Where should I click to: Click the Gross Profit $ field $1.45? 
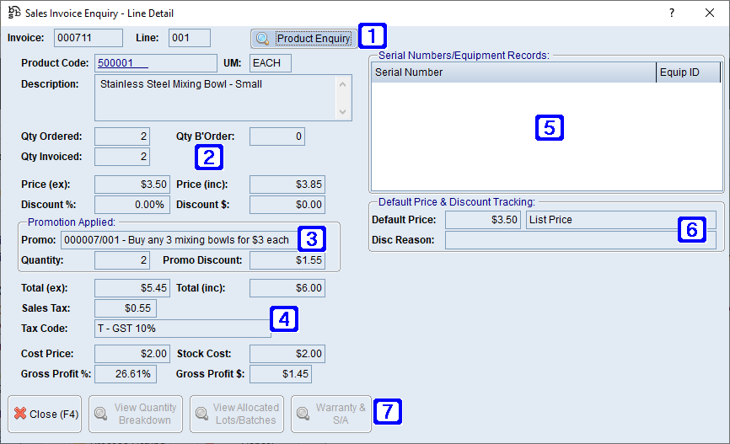(281, 374)
